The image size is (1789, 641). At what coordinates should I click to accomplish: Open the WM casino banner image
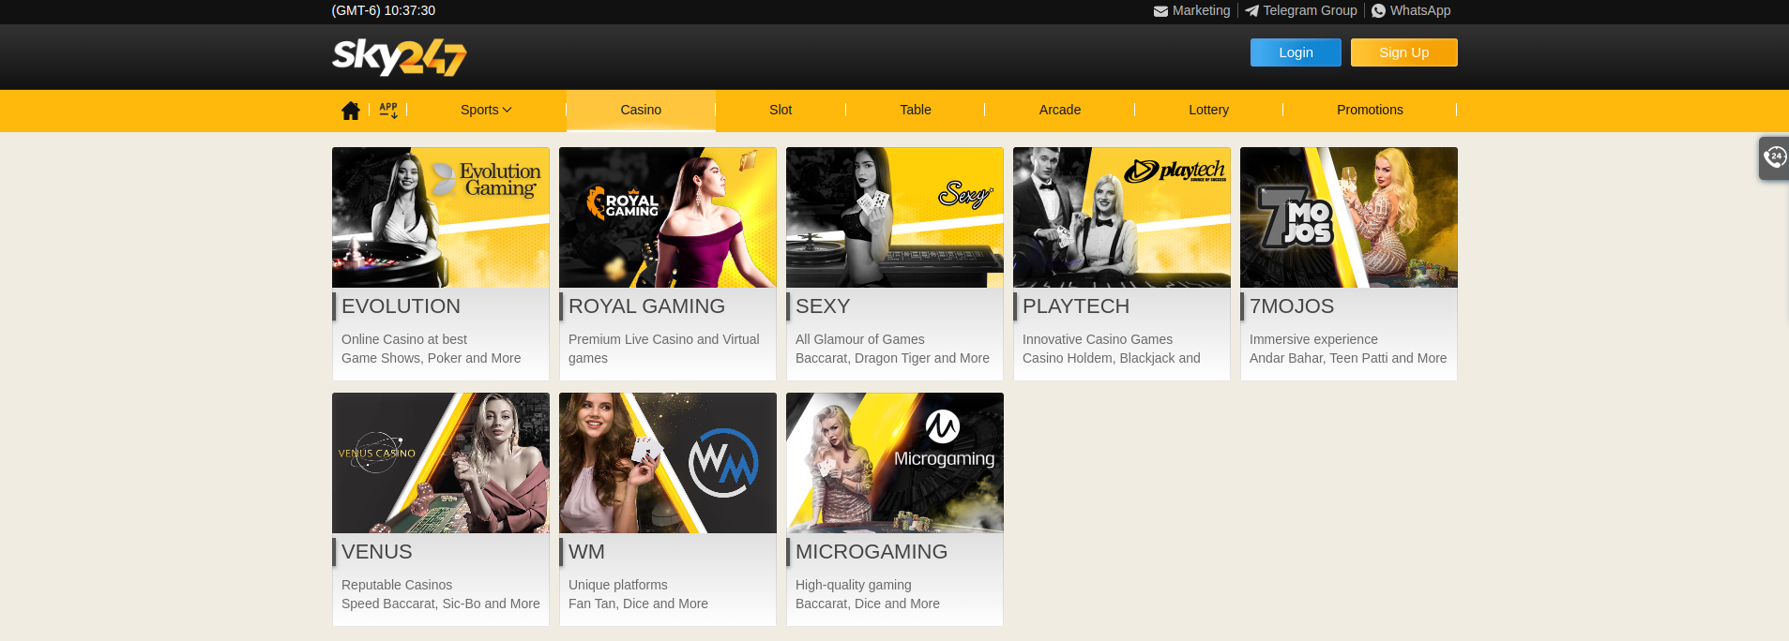(x=668, y=463)
